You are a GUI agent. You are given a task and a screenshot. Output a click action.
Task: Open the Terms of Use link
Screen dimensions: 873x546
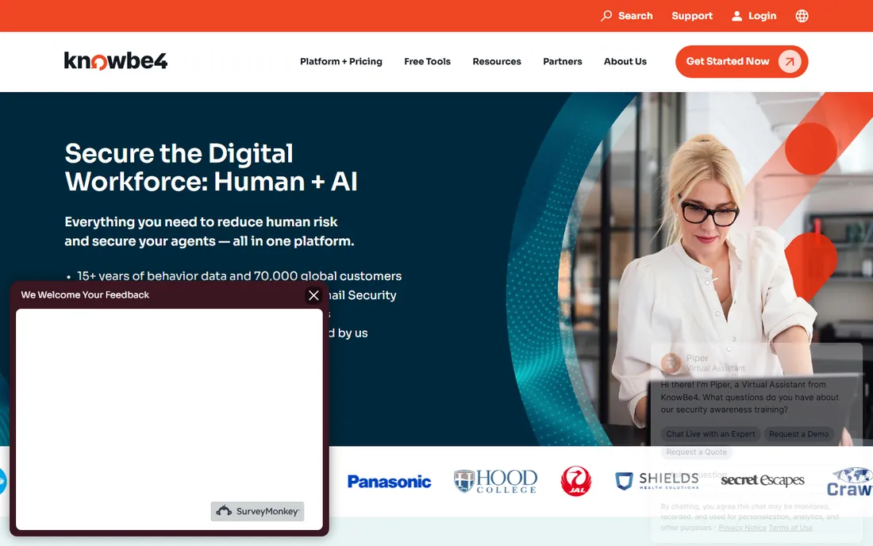pyautogui.click(x=790, y=528)
